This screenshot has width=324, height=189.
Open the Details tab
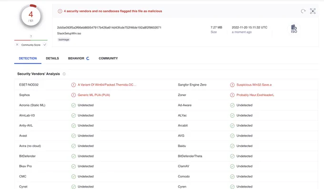pyautogui.click(x=52, y=59)
